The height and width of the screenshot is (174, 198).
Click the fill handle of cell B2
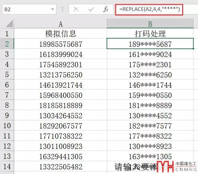193,48
